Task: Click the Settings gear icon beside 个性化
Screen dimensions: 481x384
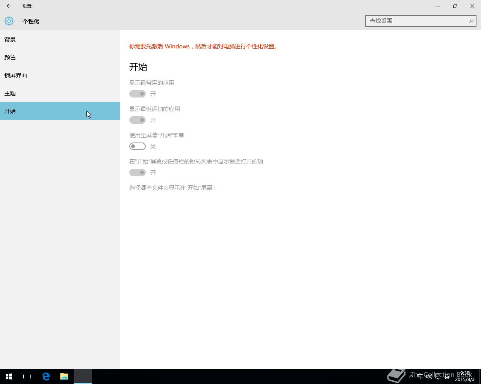Action: click(9, 21)
